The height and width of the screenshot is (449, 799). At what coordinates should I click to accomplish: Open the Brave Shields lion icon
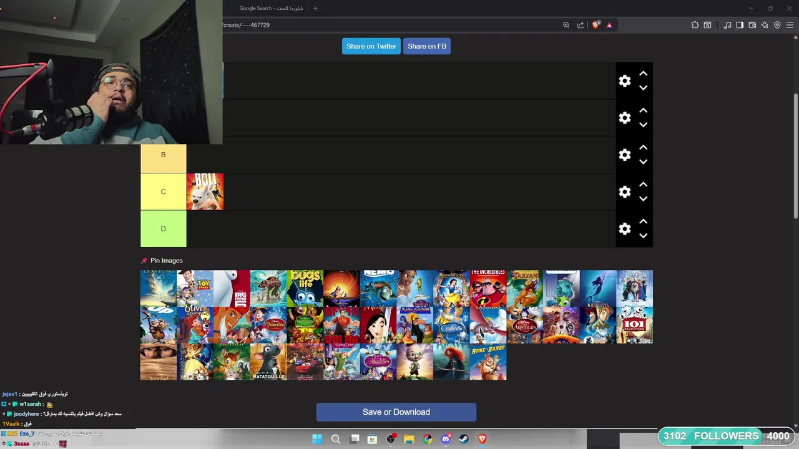click(596, 25)
